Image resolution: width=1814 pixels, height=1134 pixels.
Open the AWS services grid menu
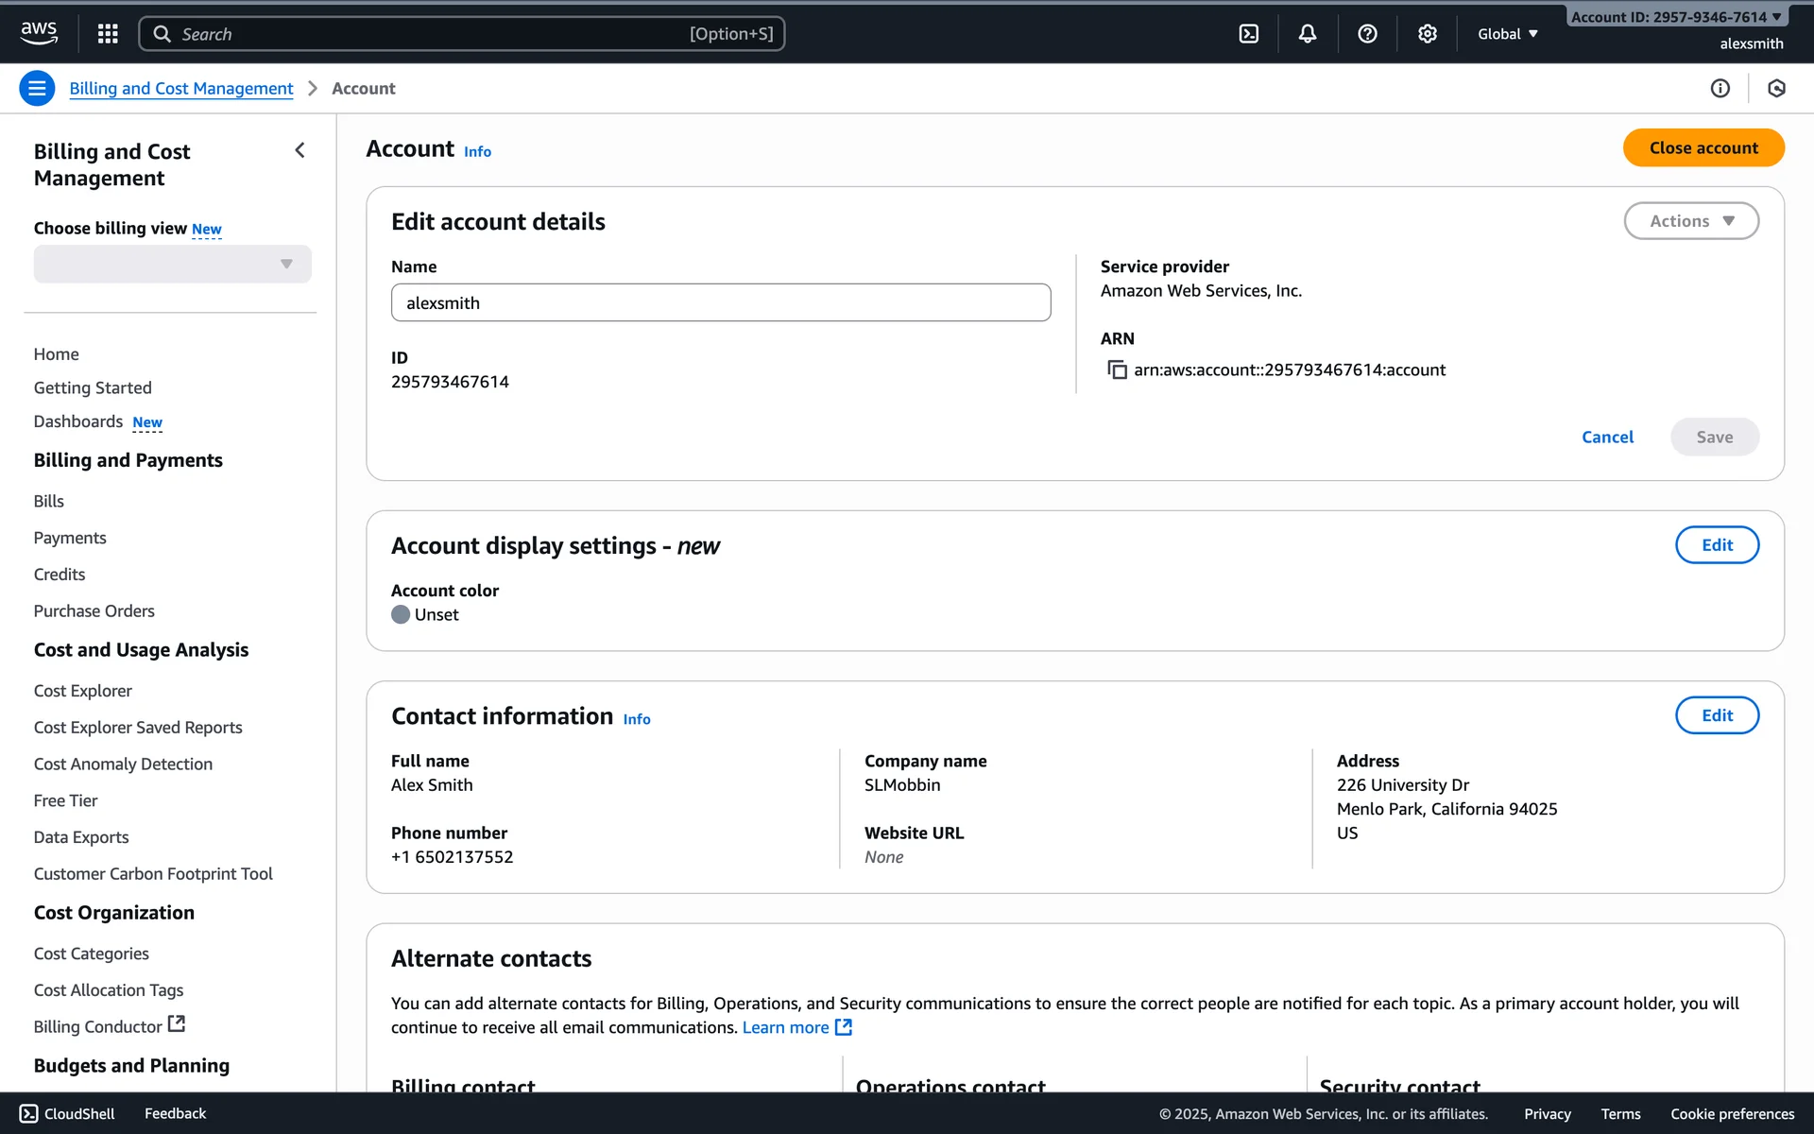click(x=108, y=34)
